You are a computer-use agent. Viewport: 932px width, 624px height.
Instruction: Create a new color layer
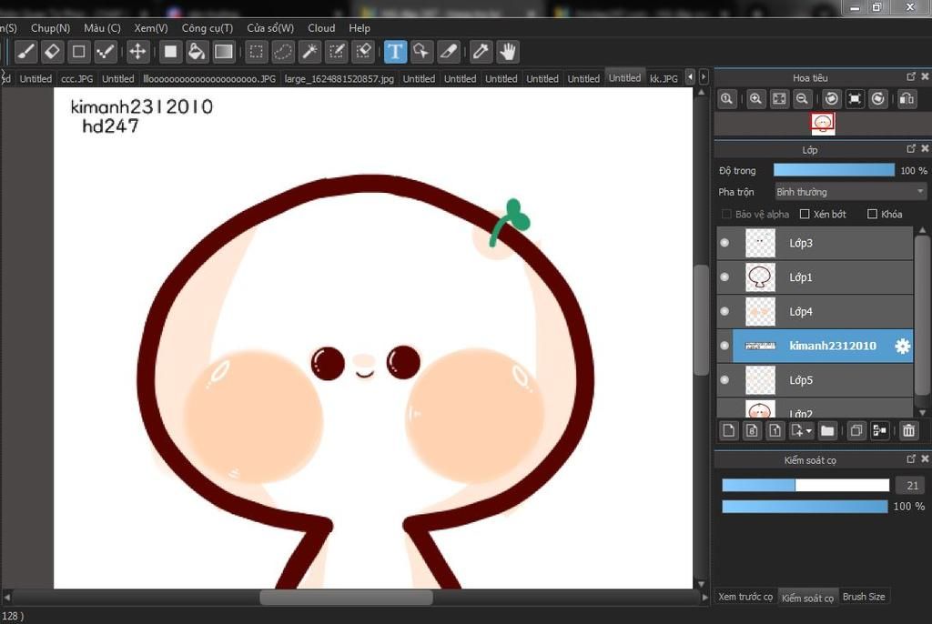[729, 430]
